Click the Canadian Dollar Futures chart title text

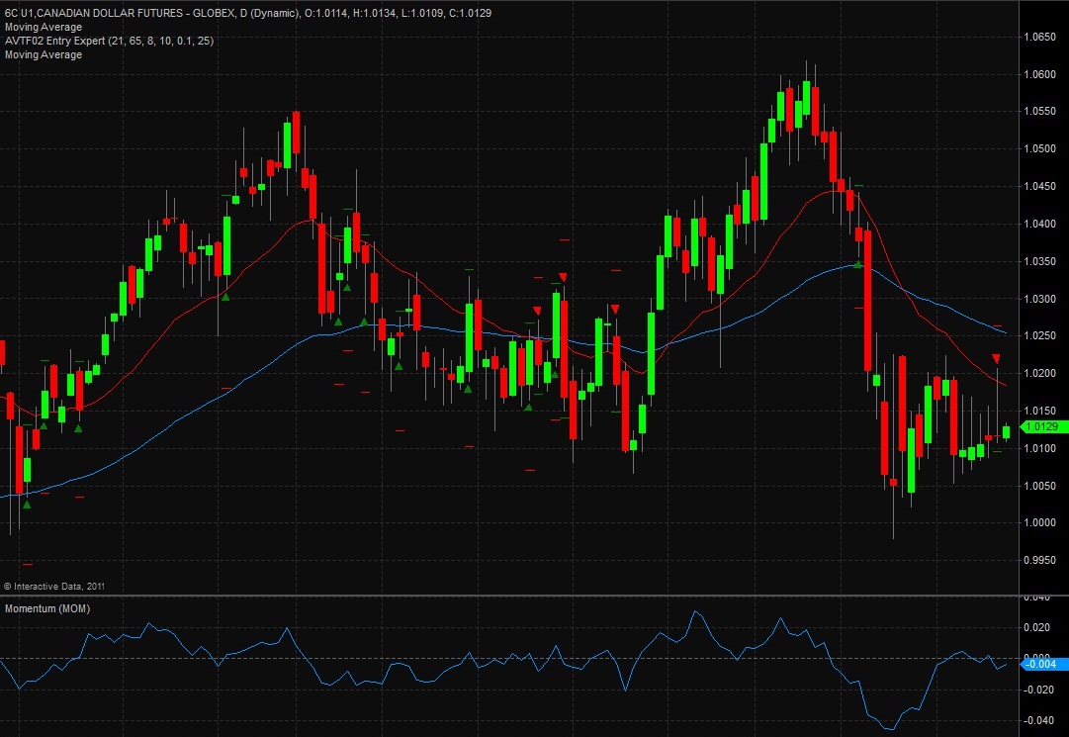[247, 13]
